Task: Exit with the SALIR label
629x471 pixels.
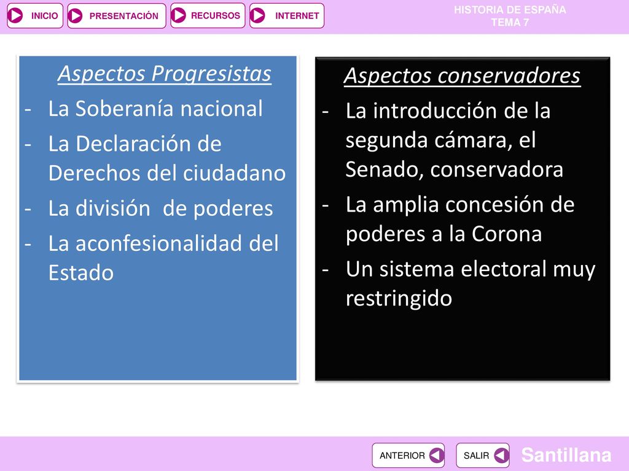Action: click(x=476, y=456)
